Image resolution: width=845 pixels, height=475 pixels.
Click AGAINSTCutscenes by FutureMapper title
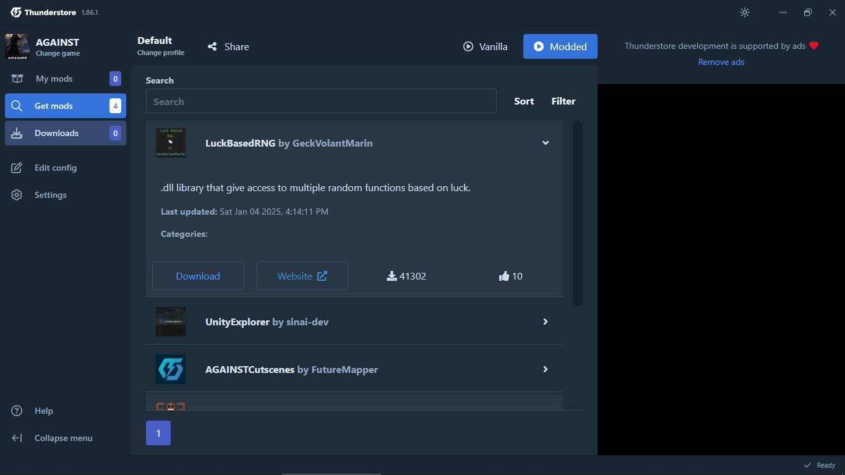click(291, 369)
